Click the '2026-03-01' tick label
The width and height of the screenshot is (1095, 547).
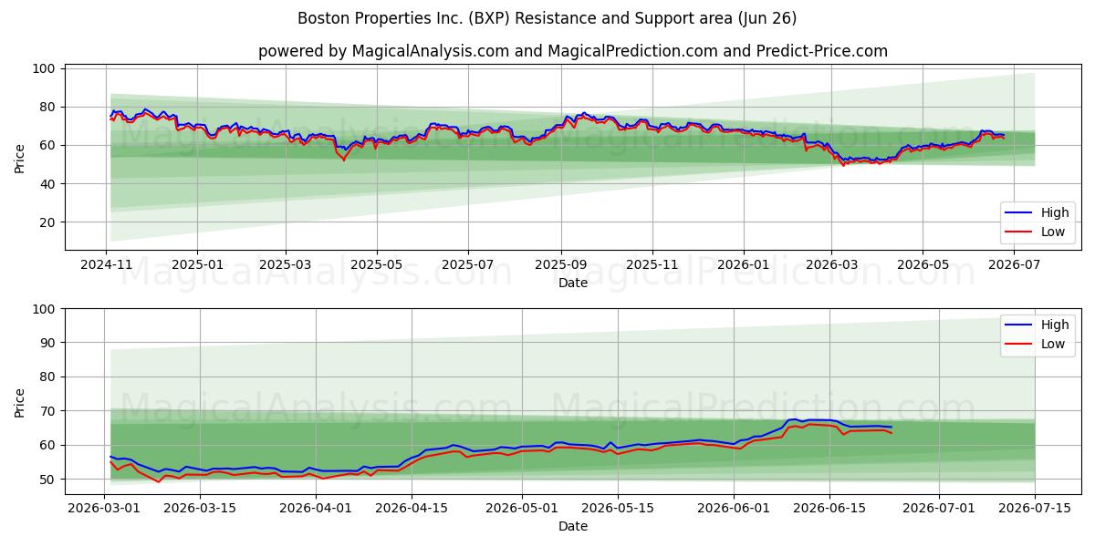104,508
